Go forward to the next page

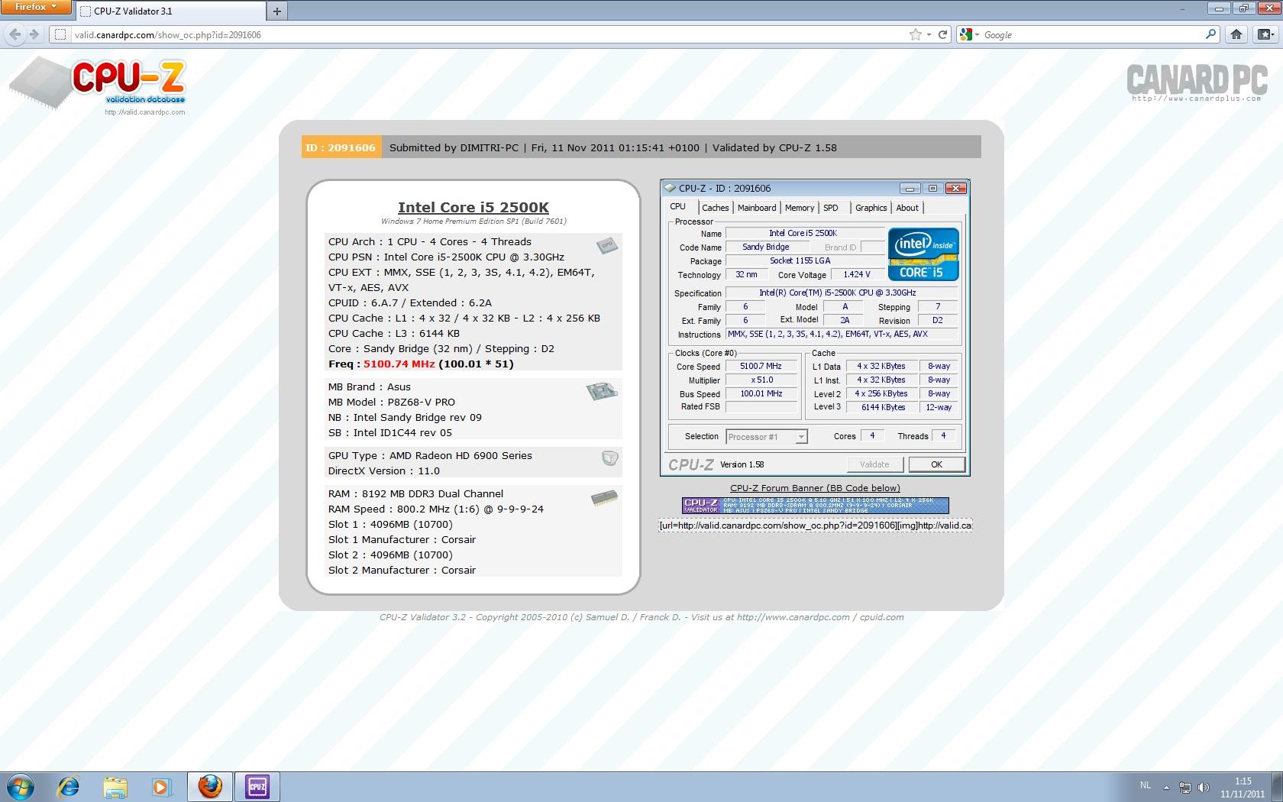click(x=34, y=34)
